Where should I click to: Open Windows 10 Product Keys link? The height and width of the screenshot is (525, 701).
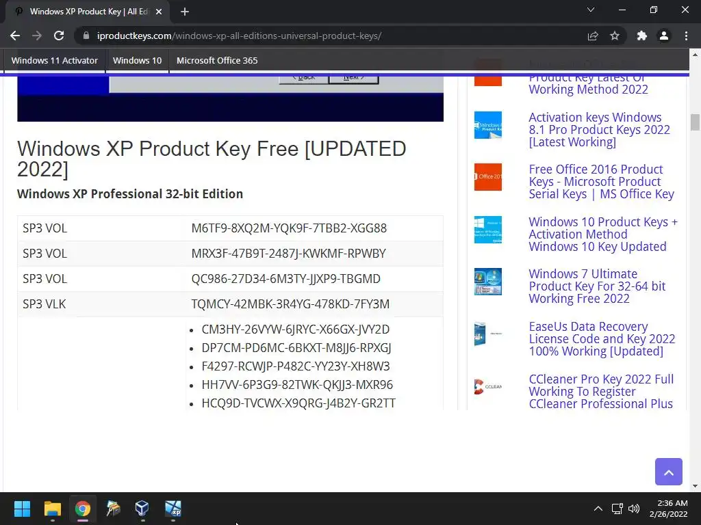[603, 234]
